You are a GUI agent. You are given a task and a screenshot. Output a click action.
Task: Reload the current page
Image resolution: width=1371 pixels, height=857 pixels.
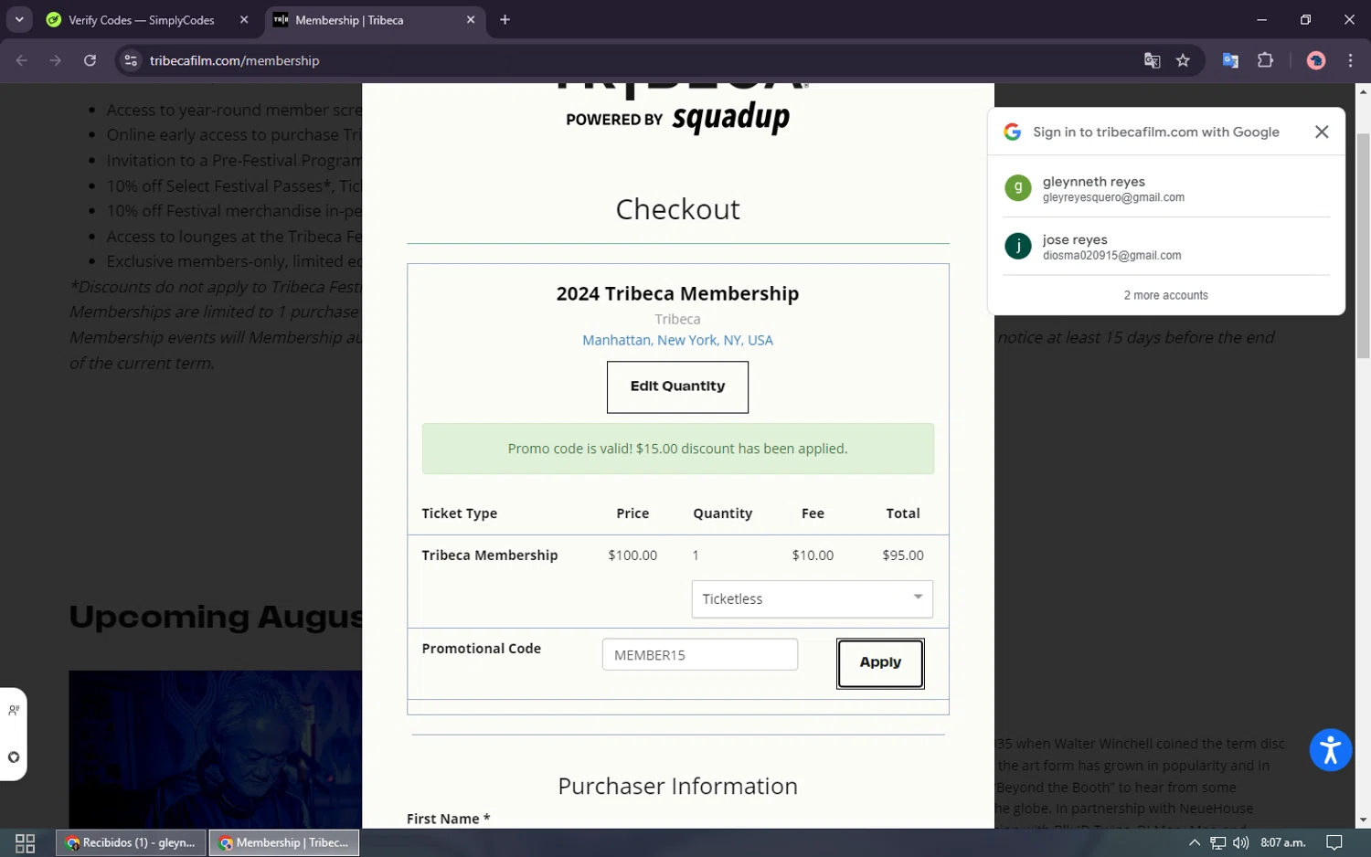point(90,60)
